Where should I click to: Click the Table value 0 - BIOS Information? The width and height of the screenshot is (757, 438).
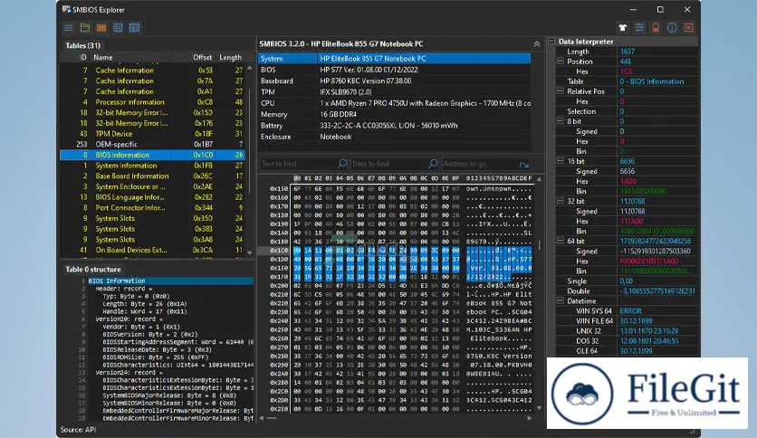point(652,81)
